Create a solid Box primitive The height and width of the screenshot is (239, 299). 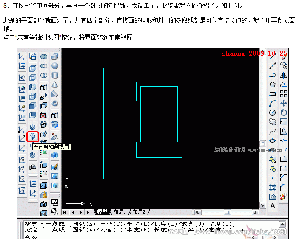tap(55, 57)
